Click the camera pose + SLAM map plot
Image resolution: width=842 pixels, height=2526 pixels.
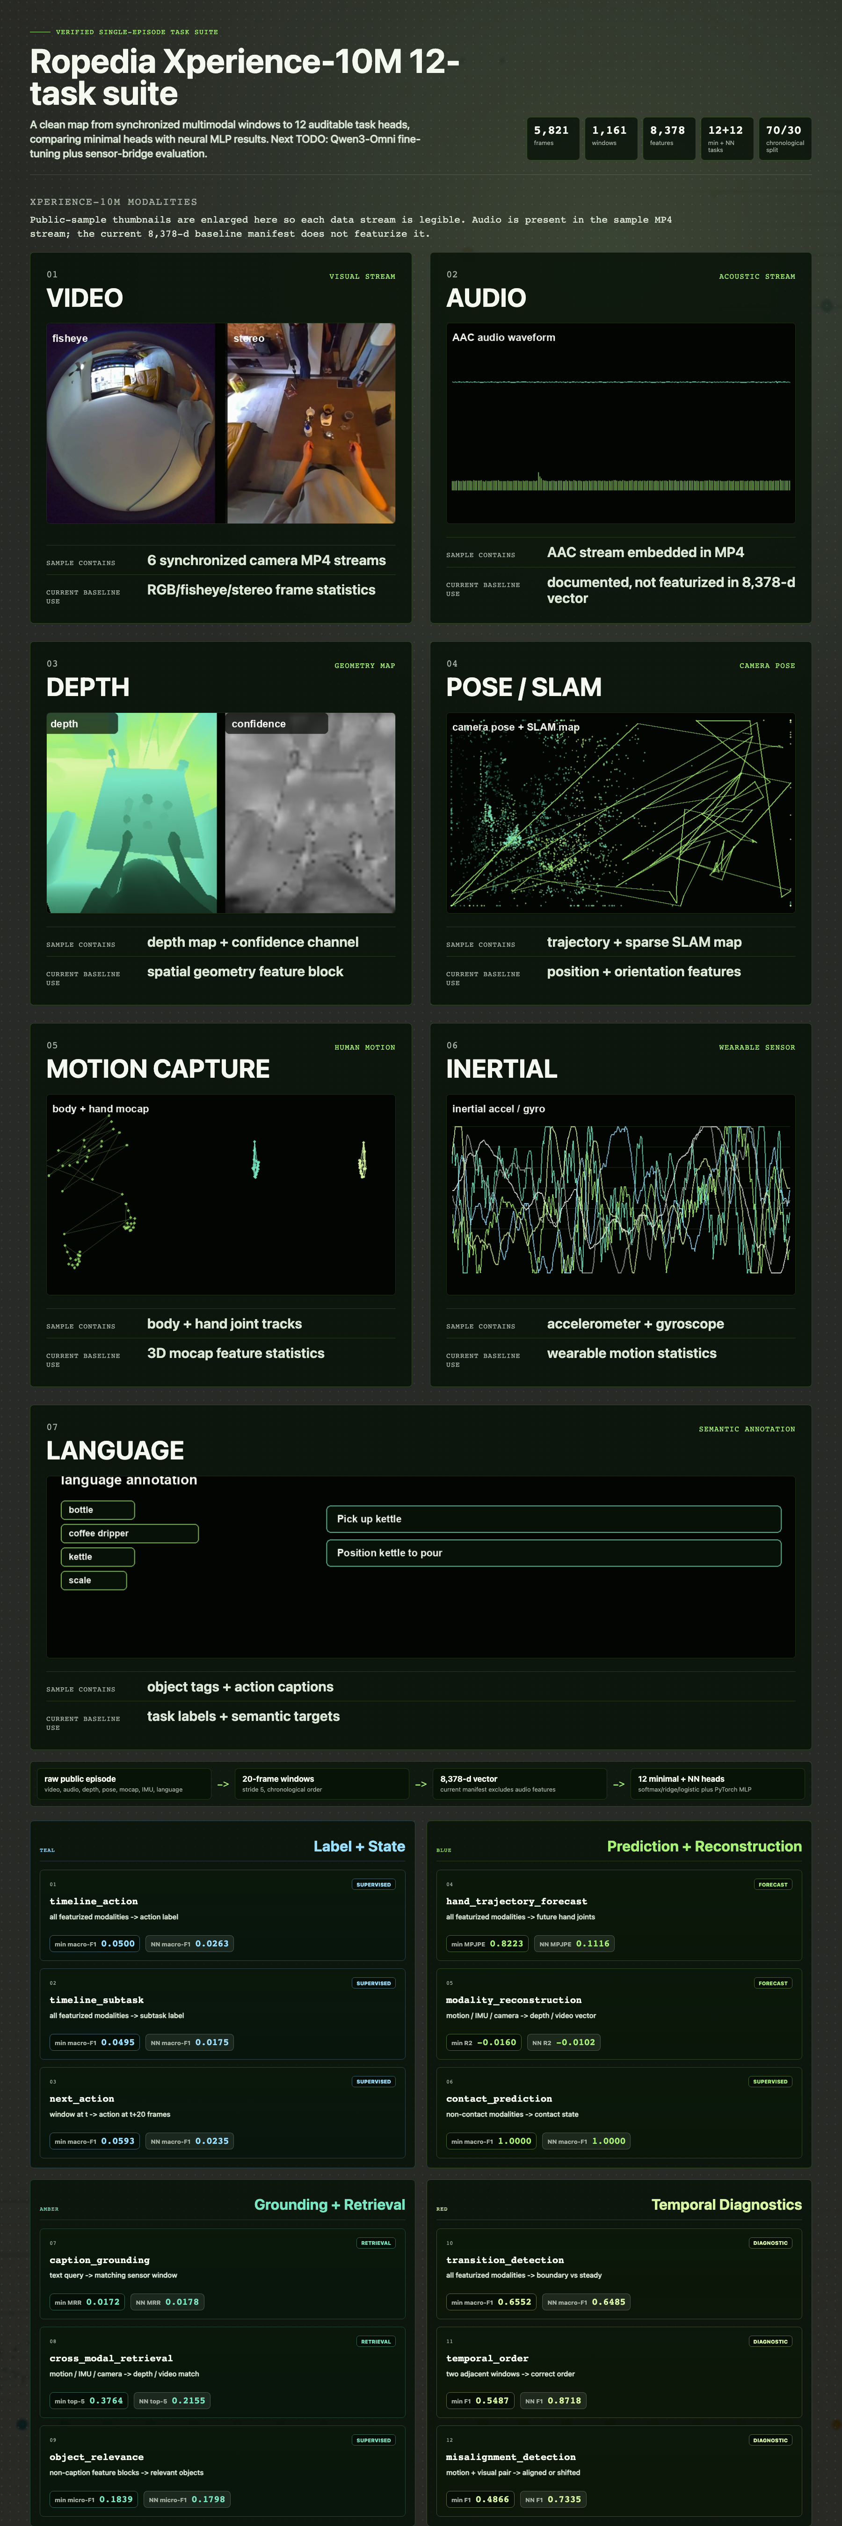click(x=620, y=813)
